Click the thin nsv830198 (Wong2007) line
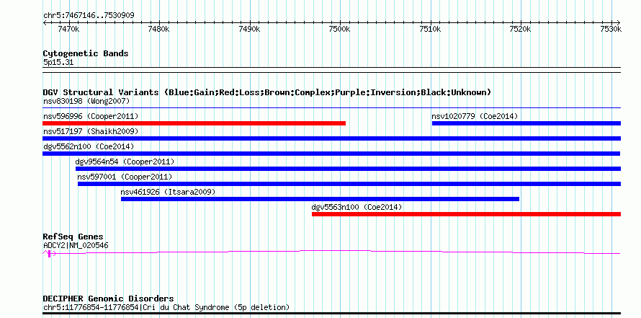Viewport: 641px width, 318px height. click(331, 108)
